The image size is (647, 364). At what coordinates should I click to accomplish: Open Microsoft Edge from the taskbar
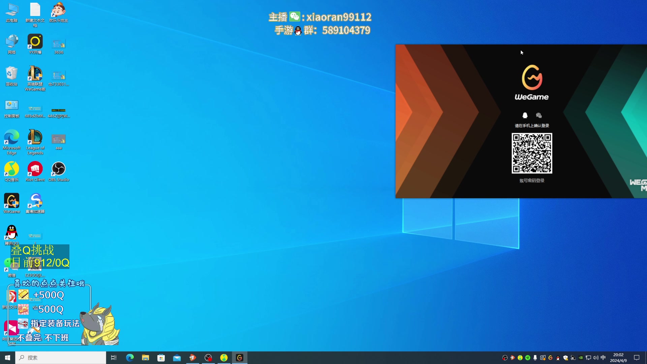pyautogui.click(x=130, y=358)
